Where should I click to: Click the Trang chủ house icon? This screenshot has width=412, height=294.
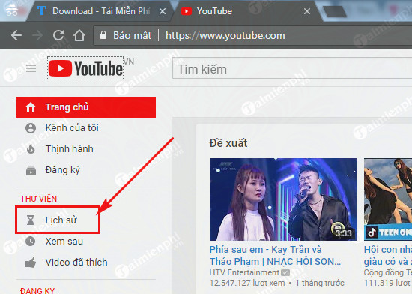coord(31,107)
